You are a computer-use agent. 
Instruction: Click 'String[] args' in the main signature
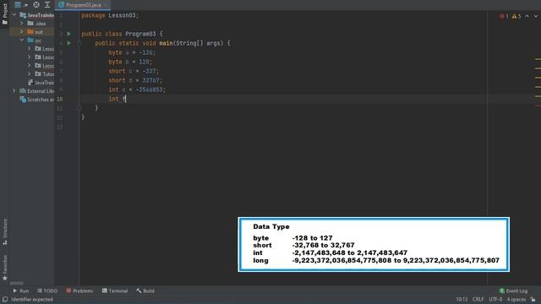click(x=199, y=43)
